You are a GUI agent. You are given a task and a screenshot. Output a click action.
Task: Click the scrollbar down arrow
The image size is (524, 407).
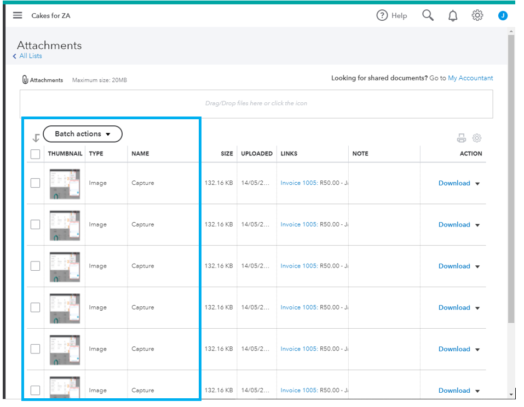point(511,394)
